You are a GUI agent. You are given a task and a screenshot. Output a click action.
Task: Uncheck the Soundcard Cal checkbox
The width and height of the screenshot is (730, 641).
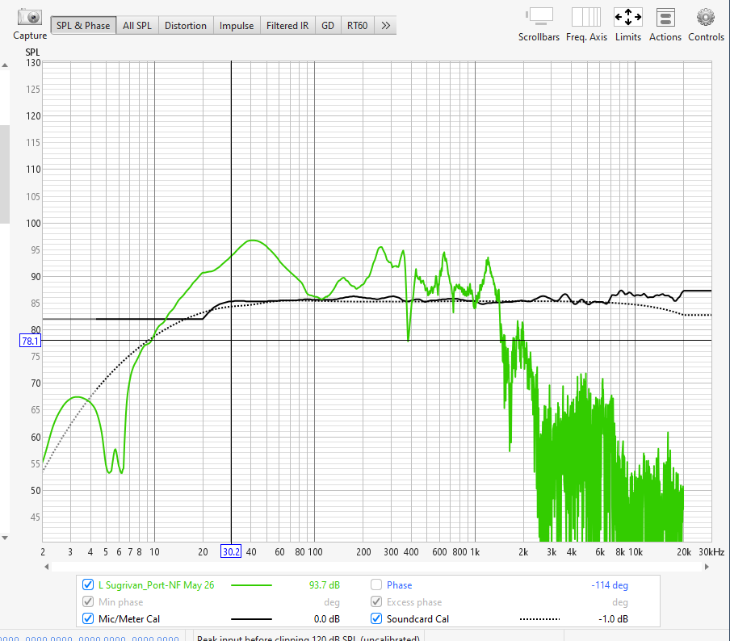[x=376, y=619]
